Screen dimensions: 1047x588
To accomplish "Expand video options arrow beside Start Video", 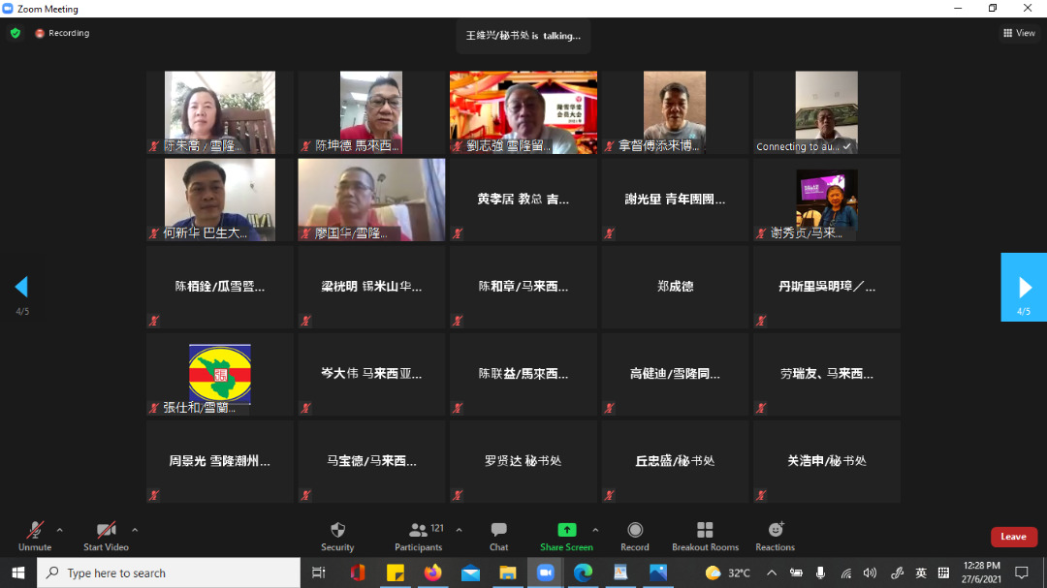I will (x=135, y=530).
